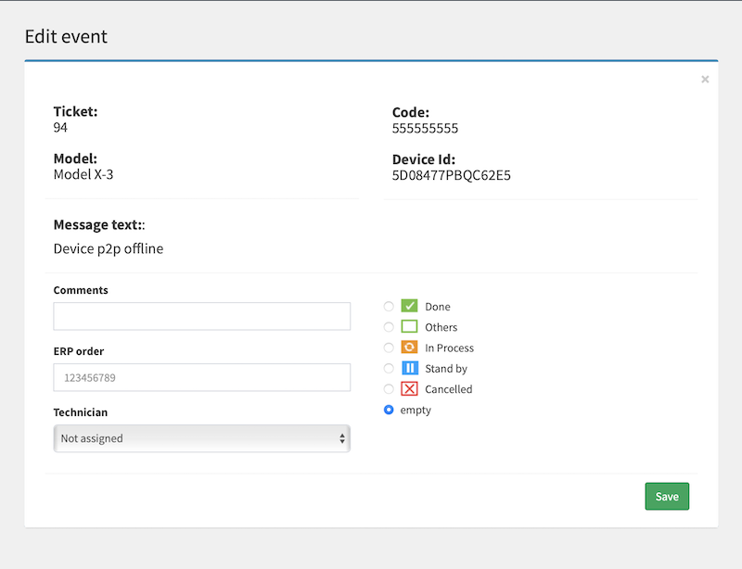This screenshot has height=569, width=742.
Task: Select the empty status radio button
Action: click(389, 410)
